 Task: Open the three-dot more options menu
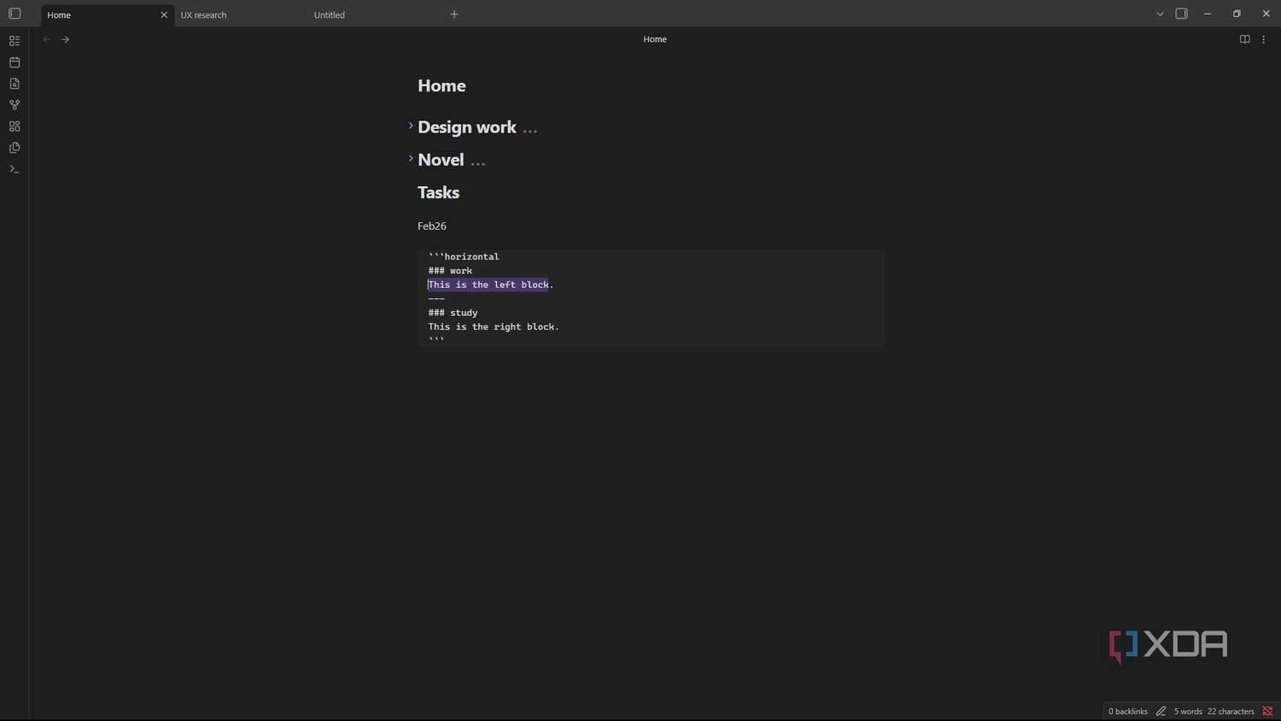1264,39
